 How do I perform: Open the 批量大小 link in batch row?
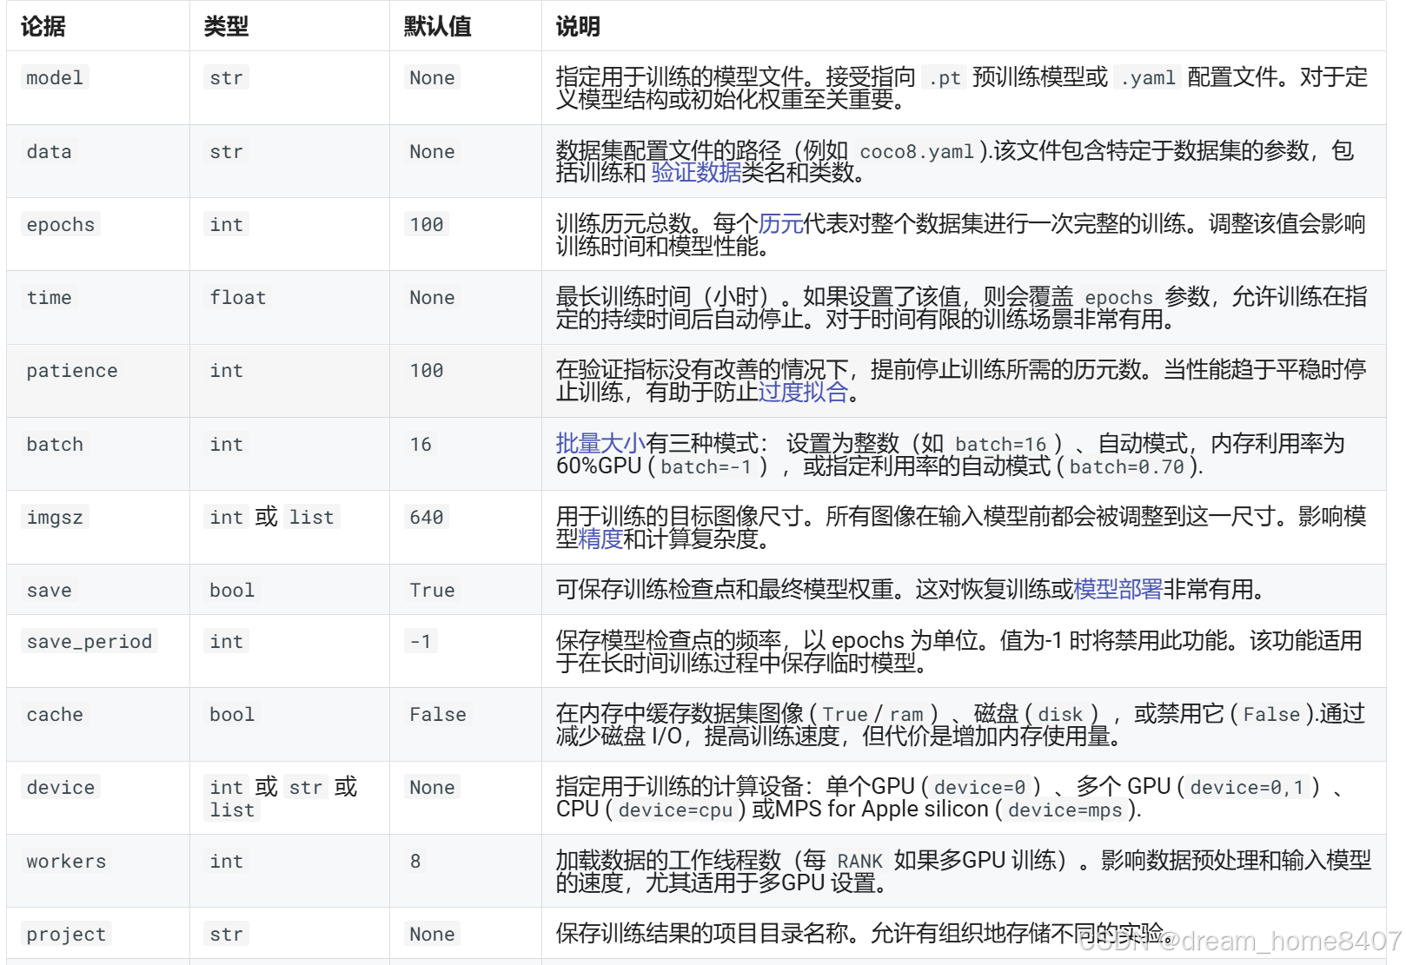pos(600,444)
